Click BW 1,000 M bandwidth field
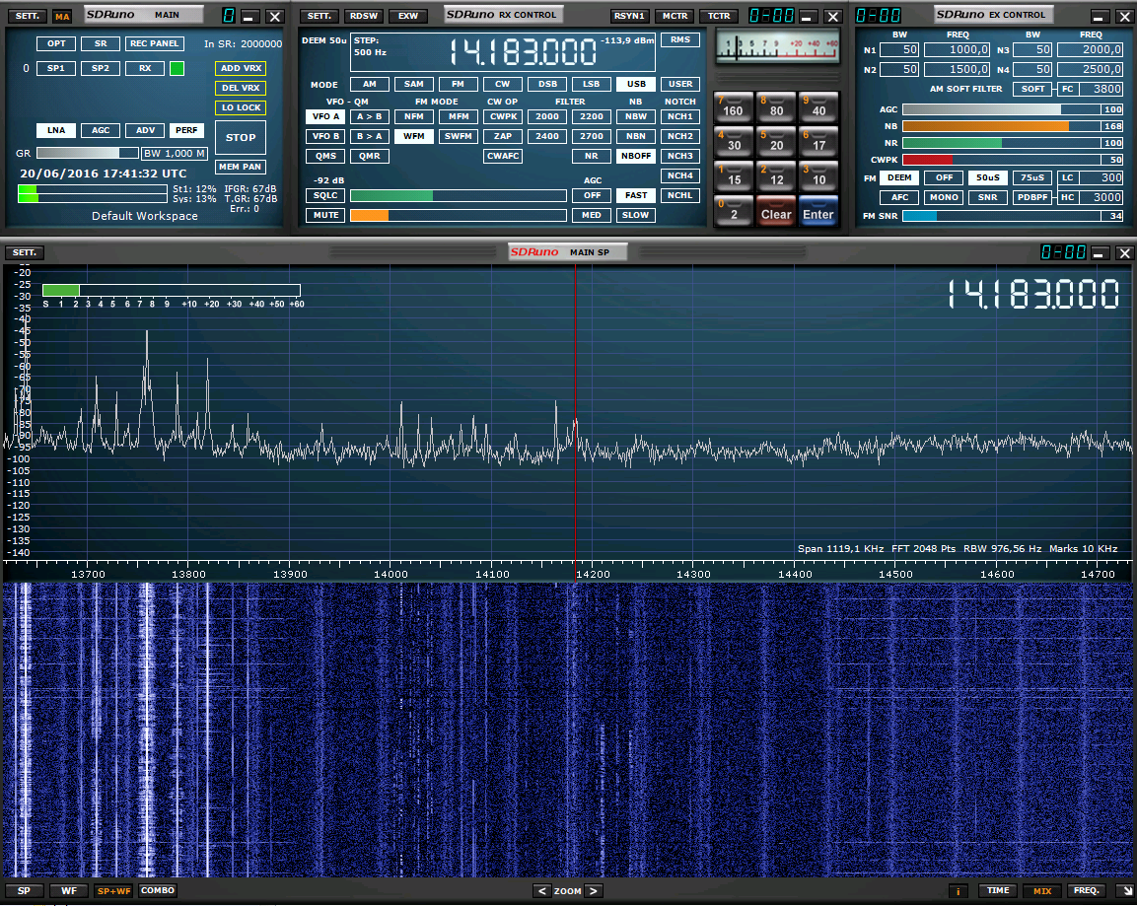Screen dimensions: 1137x906 (x=175, y=154)
